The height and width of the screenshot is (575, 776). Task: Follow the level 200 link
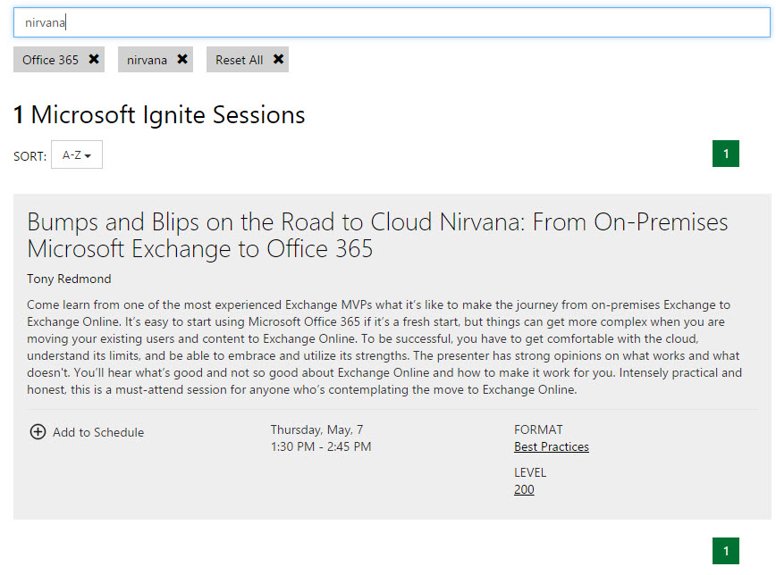[524, 489]
